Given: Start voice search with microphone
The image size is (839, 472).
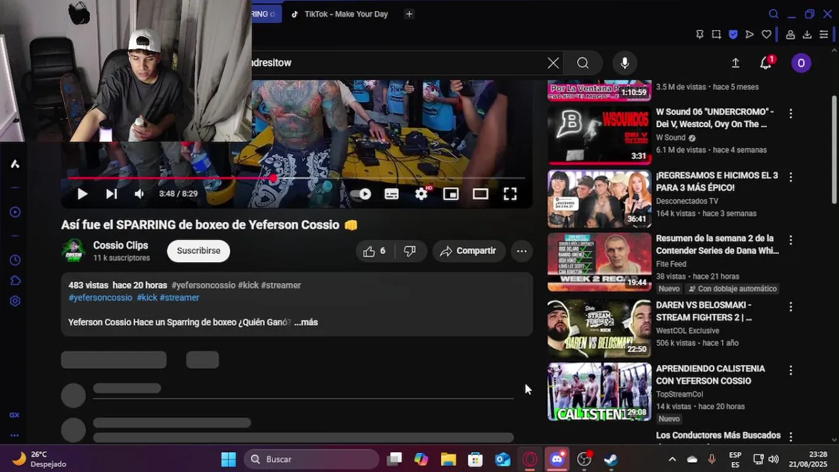Looking at the screenshot, I should pos(625,63).
